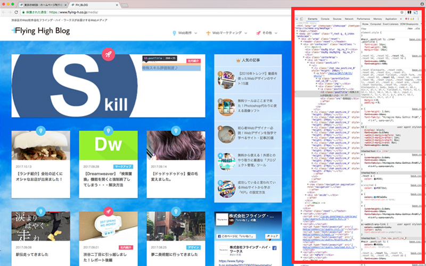
Task: Click the lightbulb icon above the lunch post
Action: coord(41,130)
